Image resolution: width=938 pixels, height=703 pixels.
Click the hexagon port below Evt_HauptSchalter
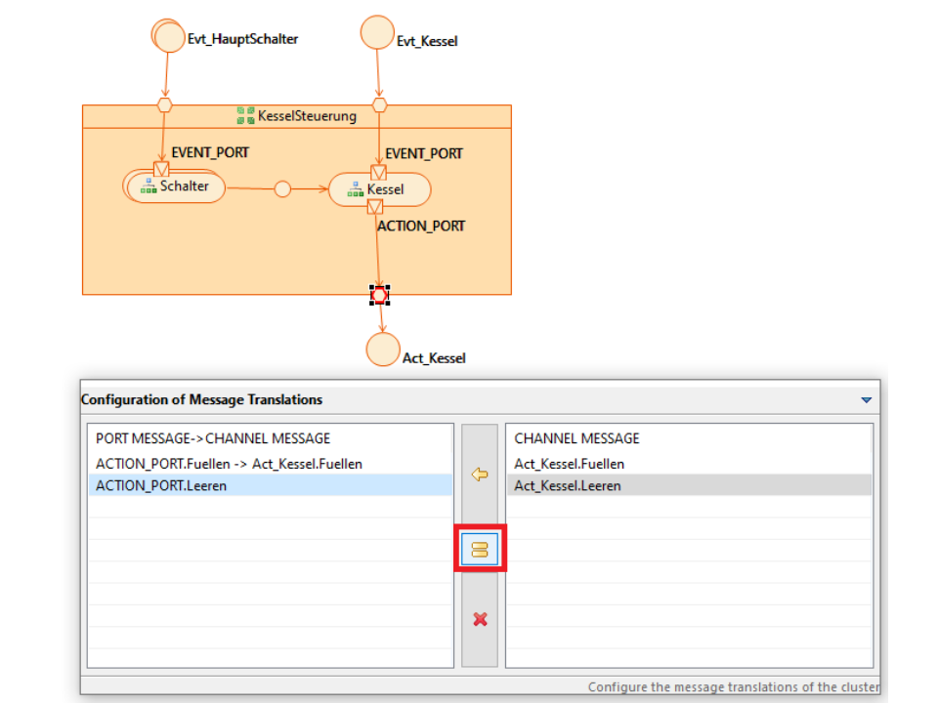(165, 104)
